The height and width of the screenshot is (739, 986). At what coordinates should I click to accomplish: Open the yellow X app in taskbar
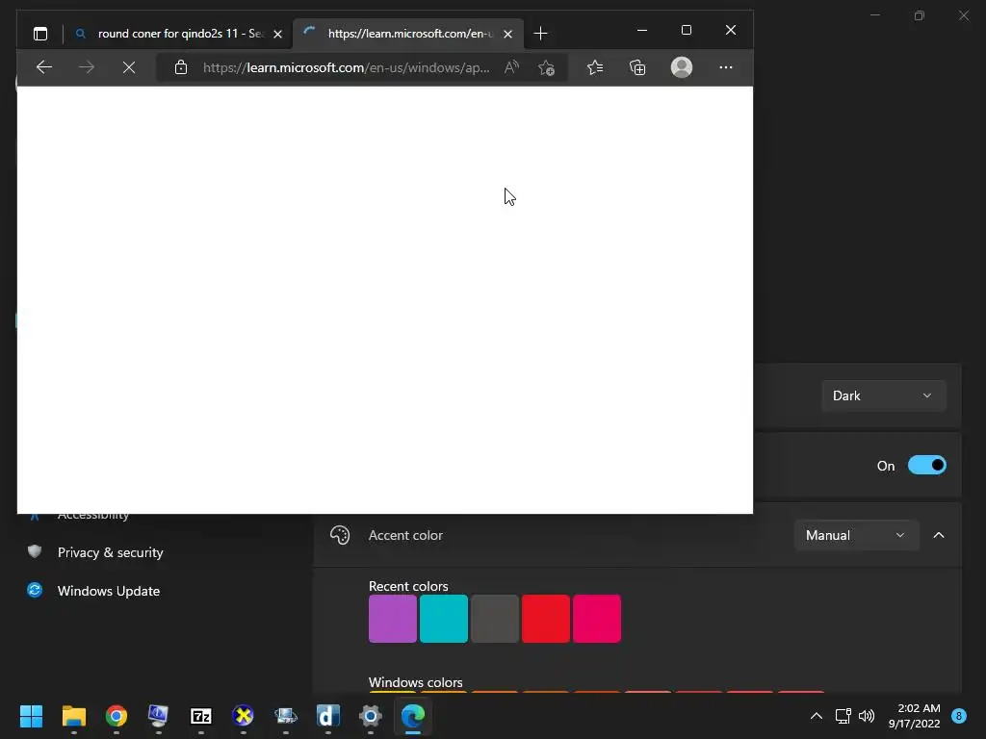click(x=244, y=716)
